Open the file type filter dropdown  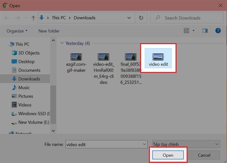(x=186, y=144)
